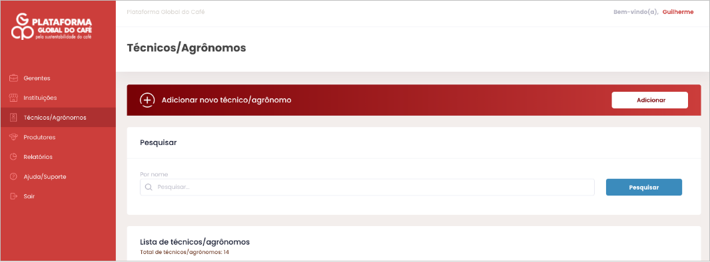Image resolution: width=710 pixels, height=262 pixels.
Task: Click the Sair logout icon
Action: pyautogui.click(x=13, y=197)
